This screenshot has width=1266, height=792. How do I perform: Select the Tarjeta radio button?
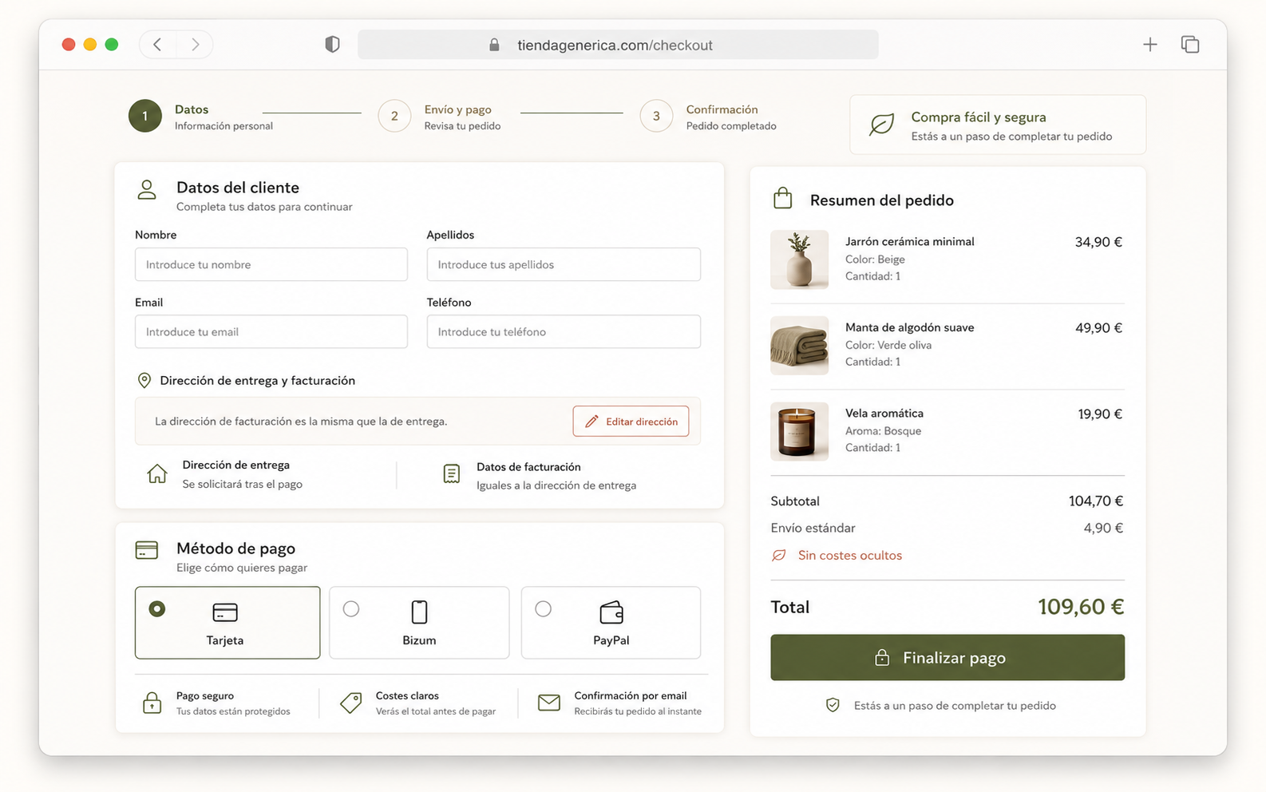pyautogui.click(x=157, y=609)
